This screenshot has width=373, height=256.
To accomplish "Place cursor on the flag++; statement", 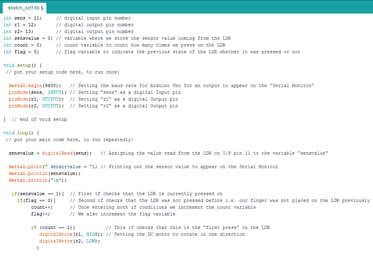I will pos(40,214).
